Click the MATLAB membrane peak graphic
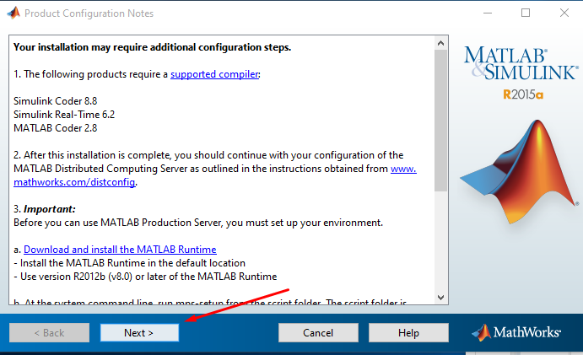Image resolution: width=583 pixels, height=355 pixels. (x=520, y=172)
